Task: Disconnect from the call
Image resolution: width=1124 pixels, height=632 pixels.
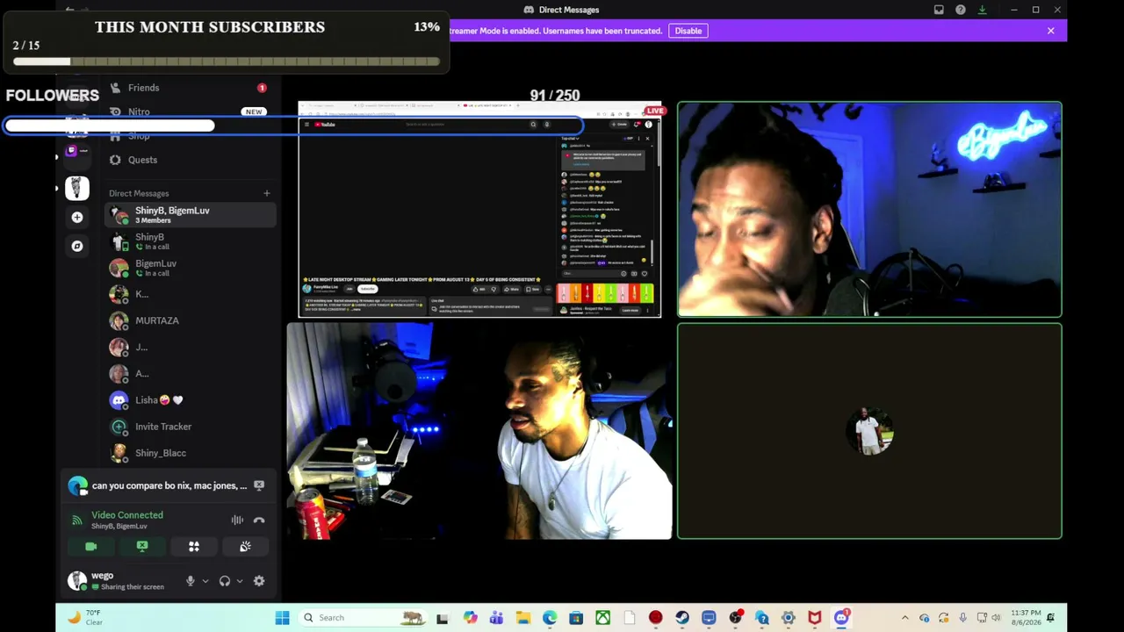Action: 259,520
